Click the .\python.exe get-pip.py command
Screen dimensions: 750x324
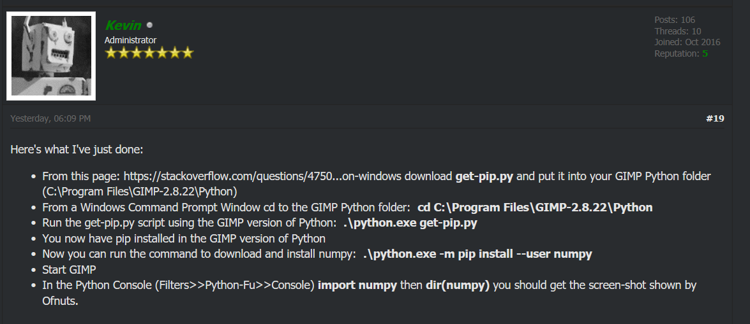pos(410,223)
